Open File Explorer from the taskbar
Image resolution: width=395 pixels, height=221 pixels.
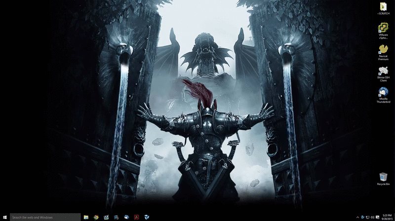click(86, 217)
